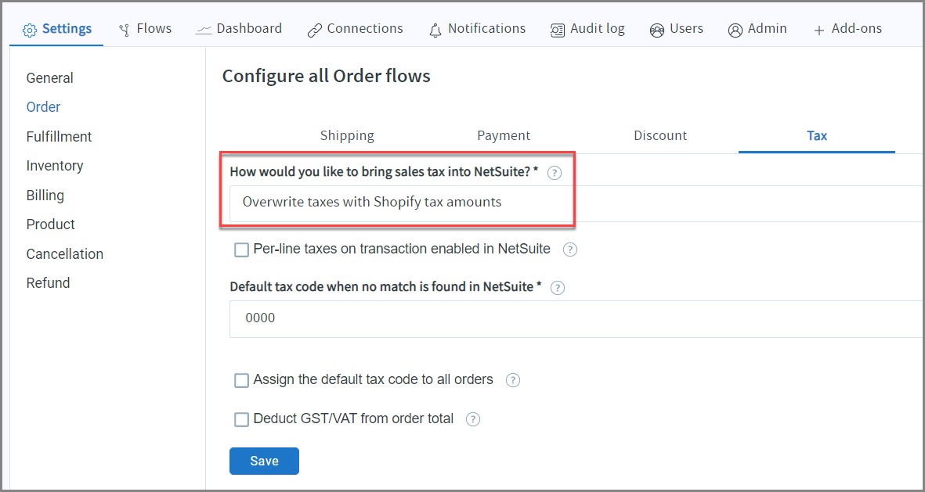Expand the Default tax code dropdown
The height and width of the screenshot is (492, 925).
[576, 319]
